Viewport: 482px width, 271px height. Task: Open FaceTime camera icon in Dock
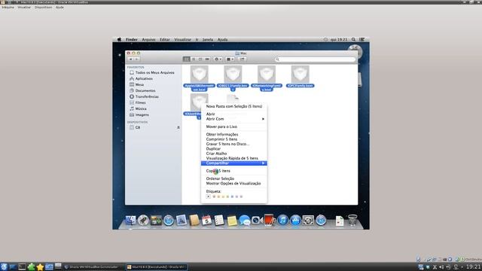tap(257, 221)
